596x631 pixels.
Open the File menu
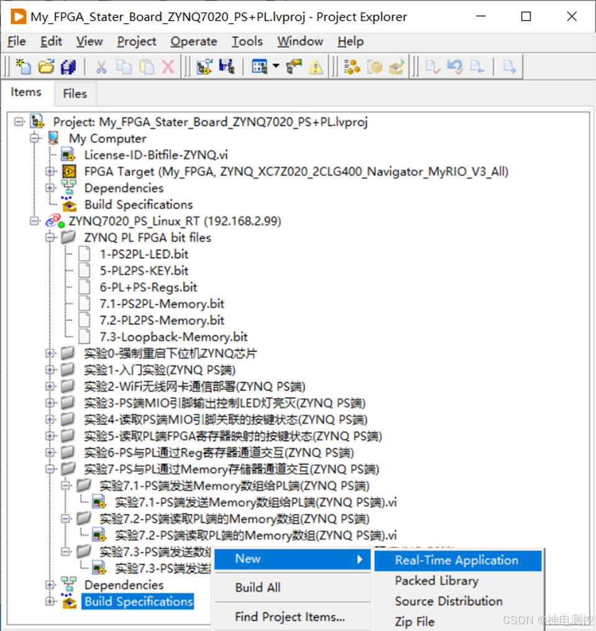pos(17,42)
